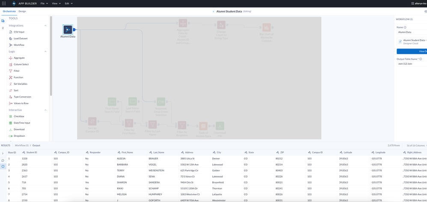The image size is (427, 202).
Task: Click the Workflow (1) breadcrumb link
Action: 22,146
